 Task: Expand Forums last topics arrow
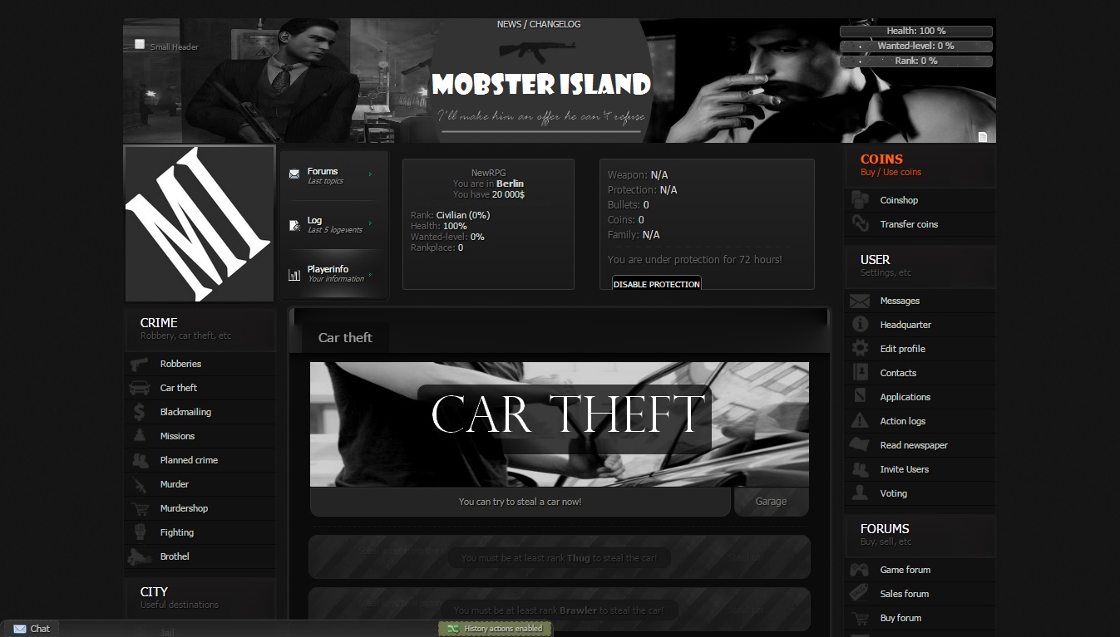pos(370,174)
